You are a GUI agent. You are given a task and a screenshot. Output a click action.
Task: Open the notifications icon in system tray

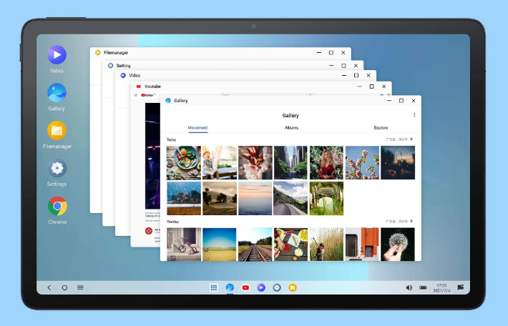point(461,287)
